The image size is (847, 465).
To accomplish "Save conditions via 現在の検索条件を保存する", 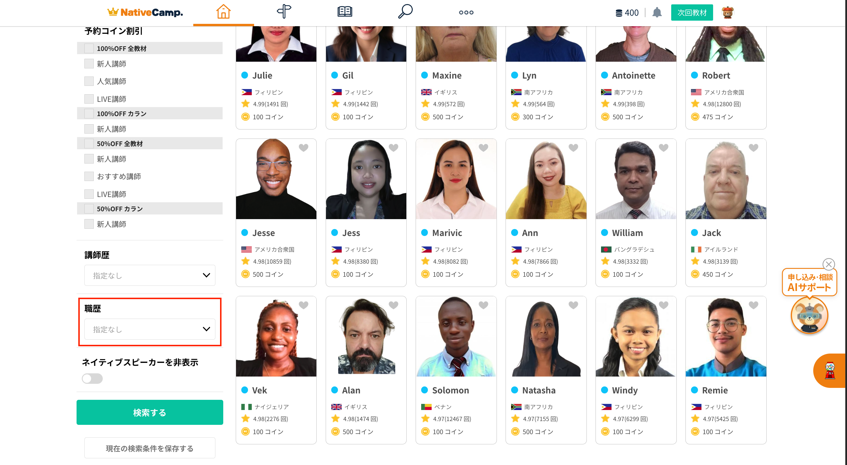I will pos(150,448).
